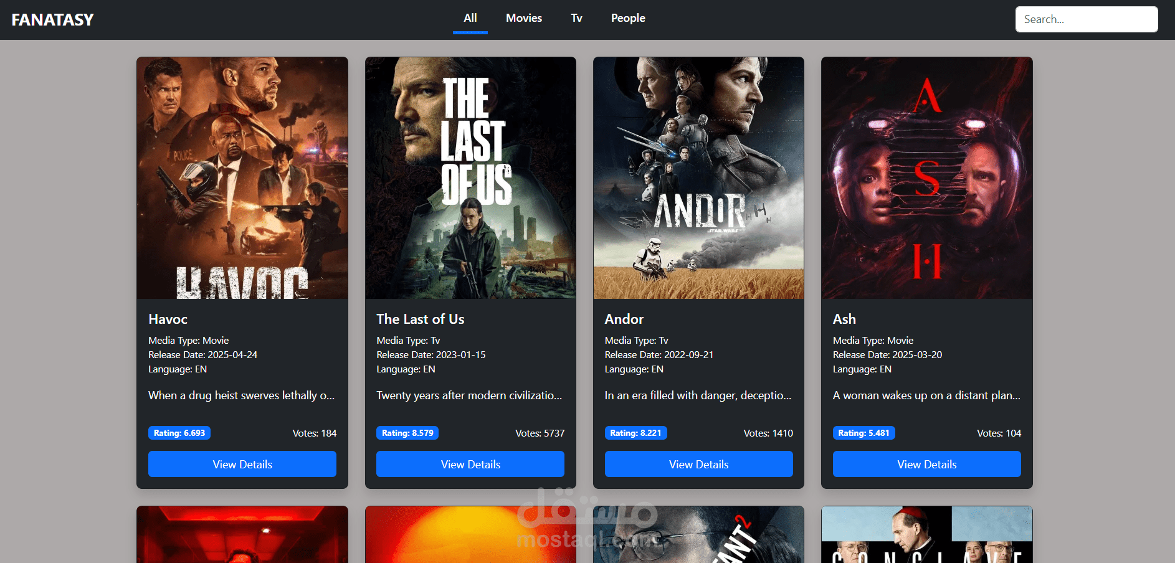1175x563 pixels.
Task: Click description 'In an era filled with danger'
Action: (x=698, y=395)
